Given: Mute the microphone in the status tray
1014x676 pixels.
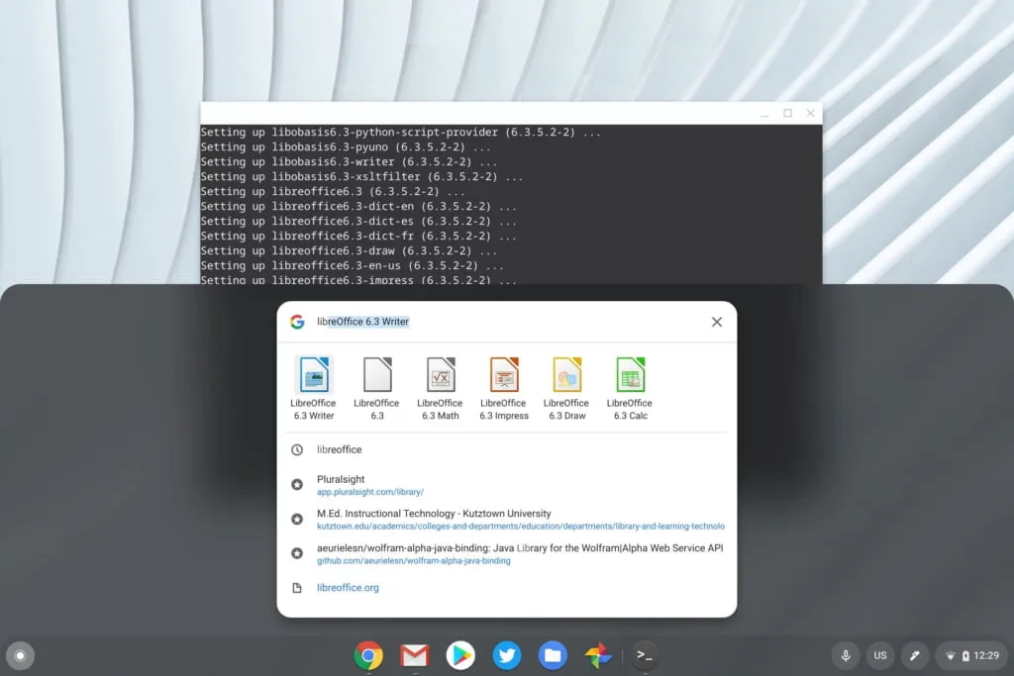Looking at the screenshot, I should pyautogui.click(x=845, y=655).
